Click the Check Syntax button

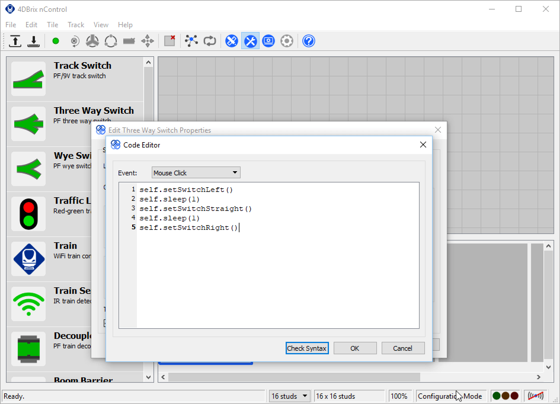pyautogui.click(x=307, y=348)
